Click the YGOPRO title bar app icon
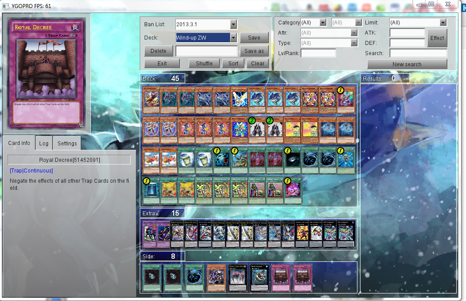 point(6,6)
